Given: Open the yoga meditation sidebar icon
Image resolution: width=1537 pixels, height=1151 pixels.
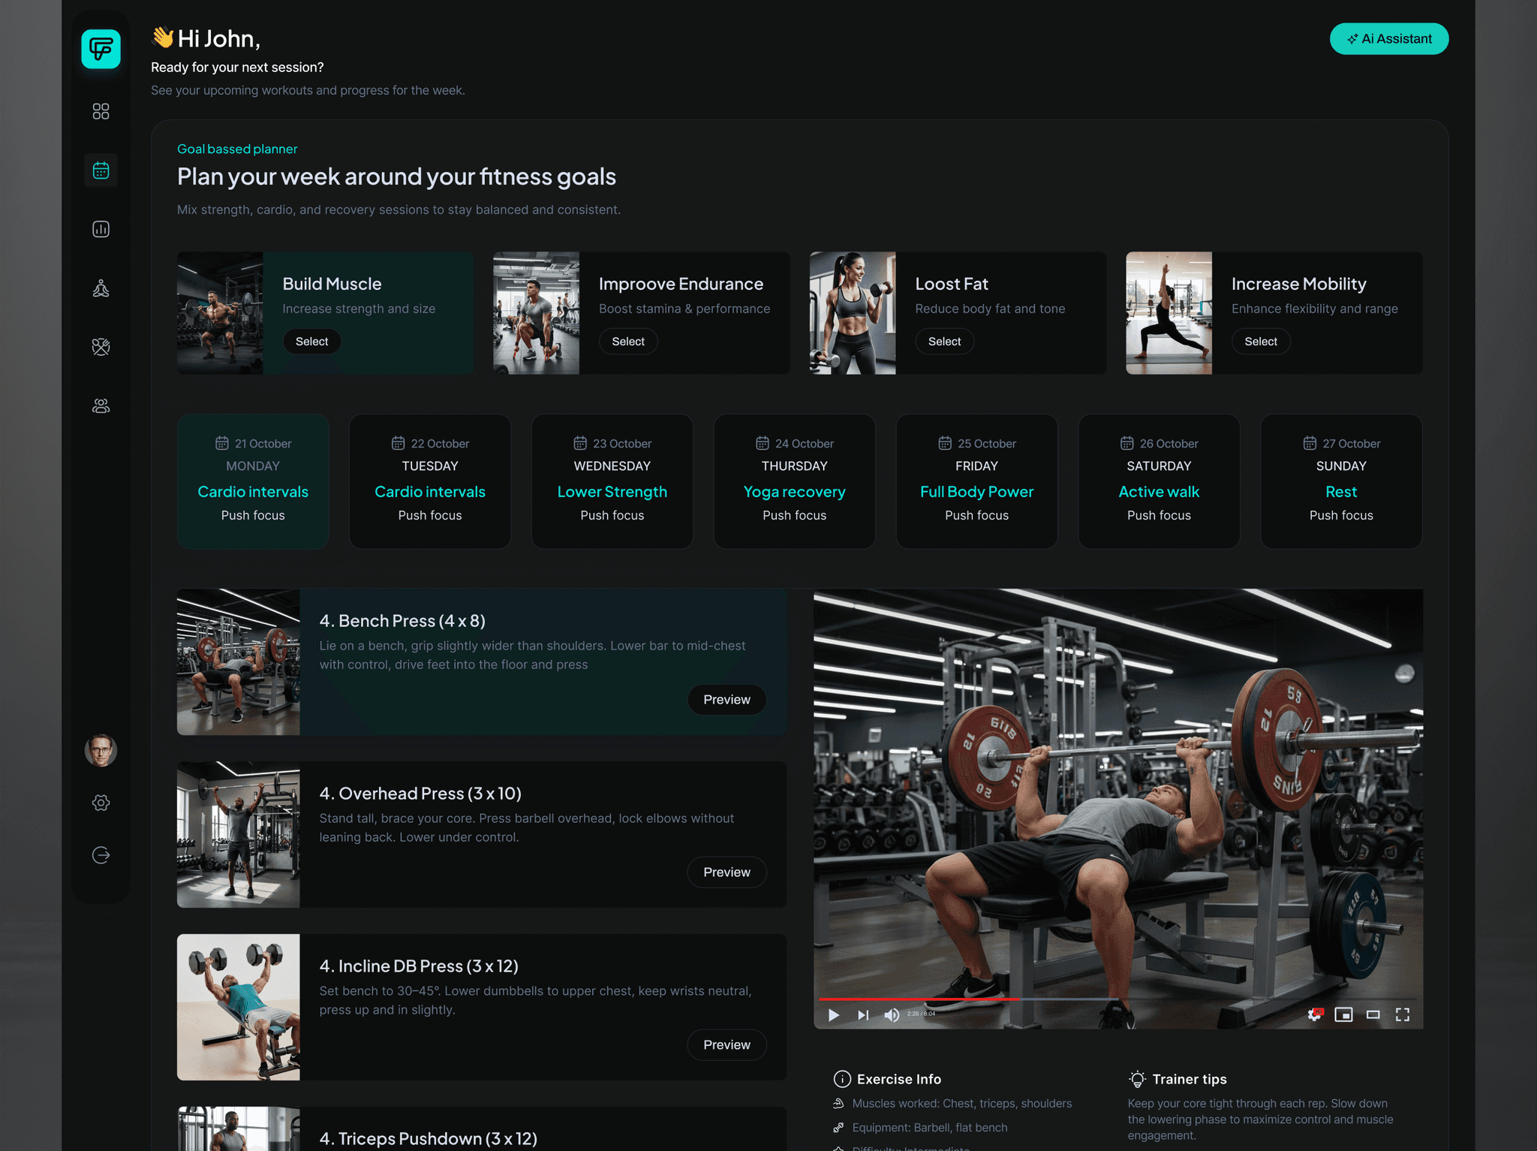Looking at the screenshot, I should click(101, 288).
